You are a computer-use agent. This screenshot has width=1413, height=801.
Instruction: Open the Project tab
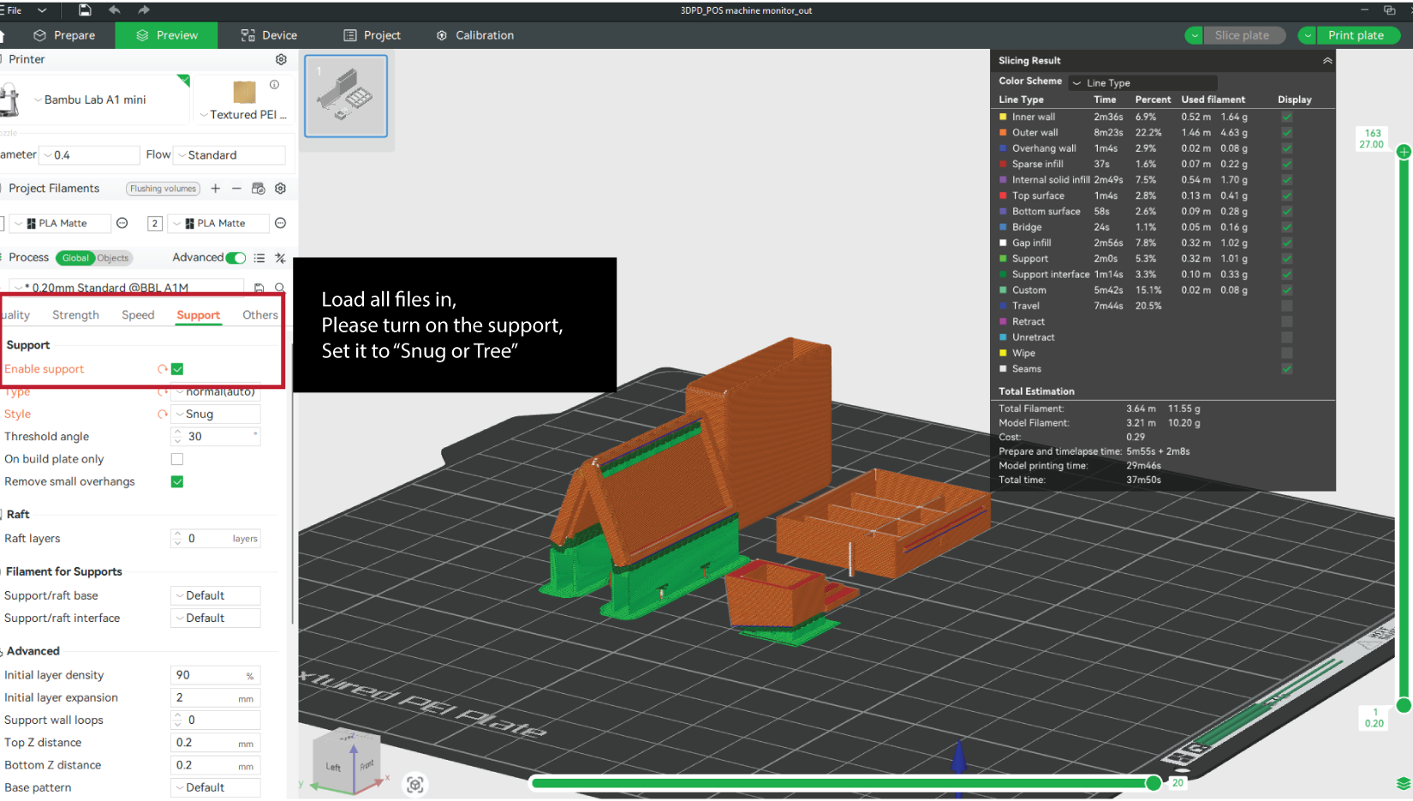tap(373, 35)
